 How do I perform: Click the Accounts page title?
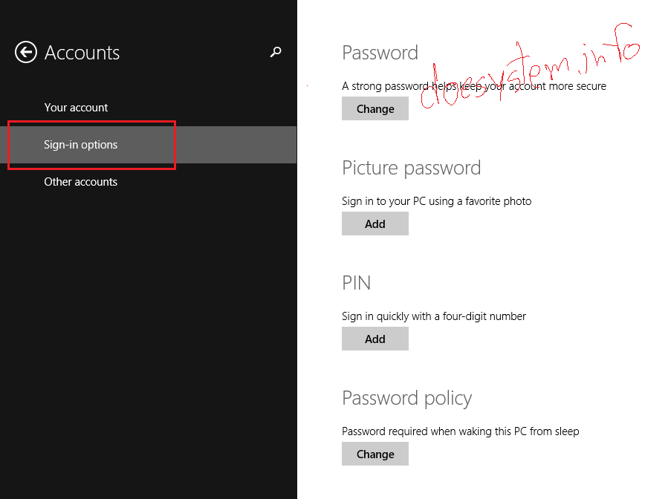(x=82, y=52)
